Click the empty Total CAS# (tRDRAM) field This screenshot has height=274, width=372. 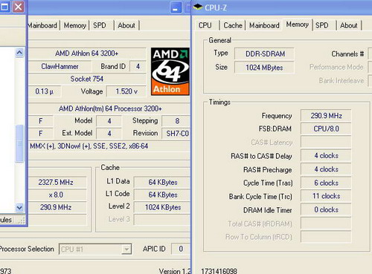click(x=326, y=224)
